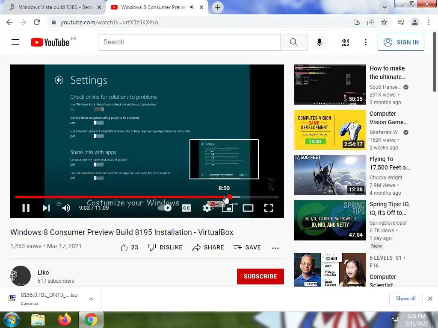Open the Chrome three-dot menu

(429, 22)
